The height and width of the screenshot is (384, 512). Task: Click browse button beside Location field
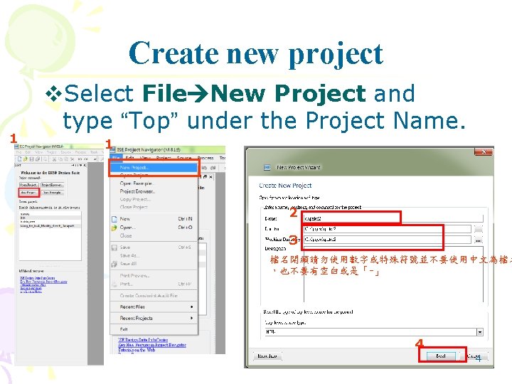click(479, 229)
